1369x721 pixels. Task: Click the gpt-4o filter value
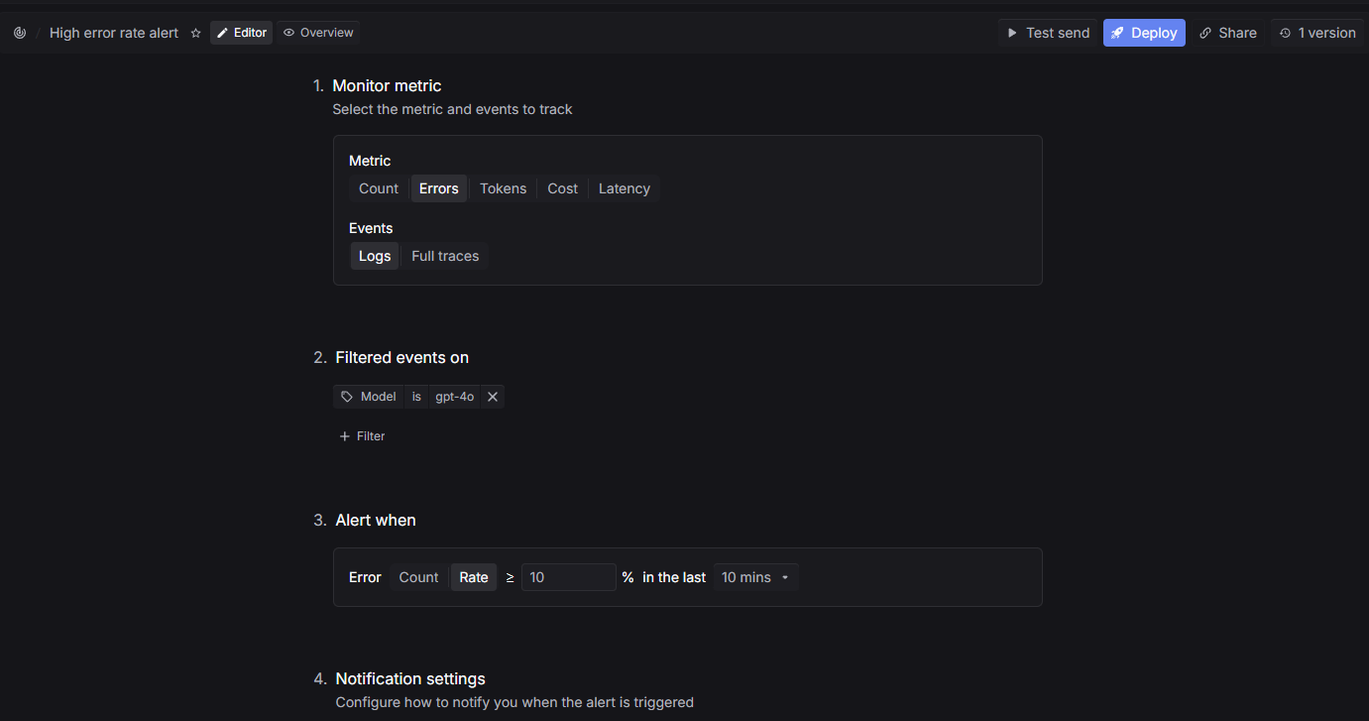click(455, 397)
